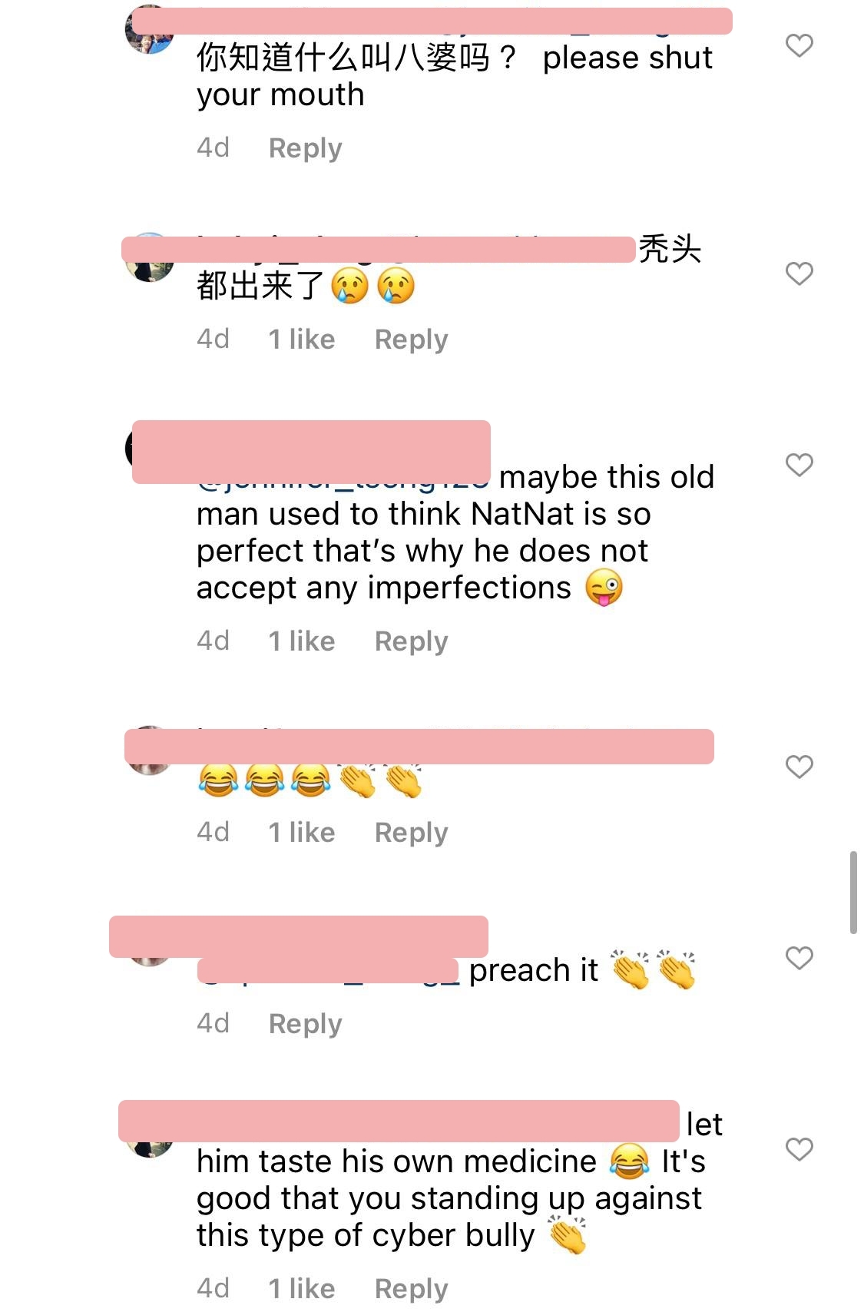Reply to the 秃头都出来了 comment
This screenshot has height=1312, width=864.
tap(411, 339)
